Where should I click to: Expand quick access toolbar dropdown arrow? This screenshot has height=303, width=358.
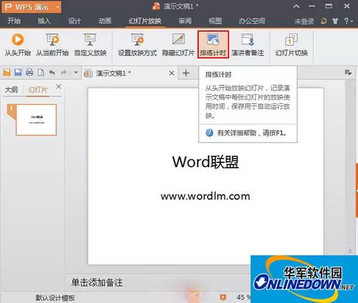pos(76,73)
